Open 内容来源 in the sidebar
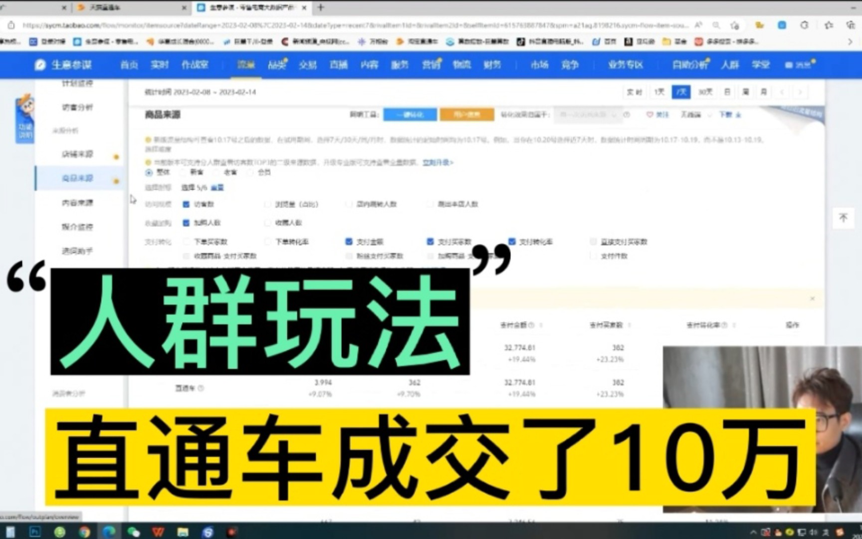 click(x=77, y=203)
